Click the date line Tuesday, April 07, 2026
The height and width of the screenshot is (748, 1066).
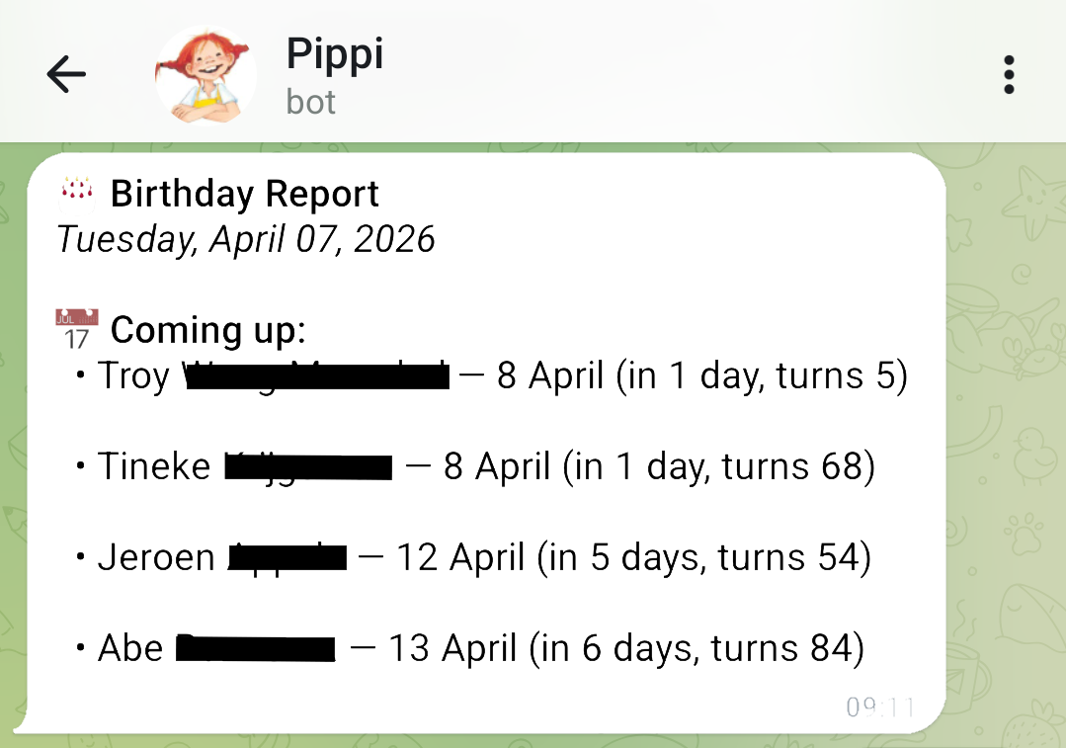click(244, 238)
